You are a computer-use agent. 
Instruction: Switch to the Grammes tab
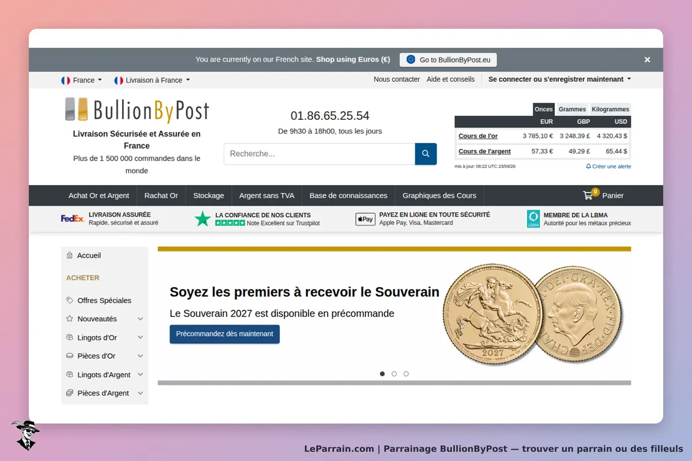[x=572, y=109]
